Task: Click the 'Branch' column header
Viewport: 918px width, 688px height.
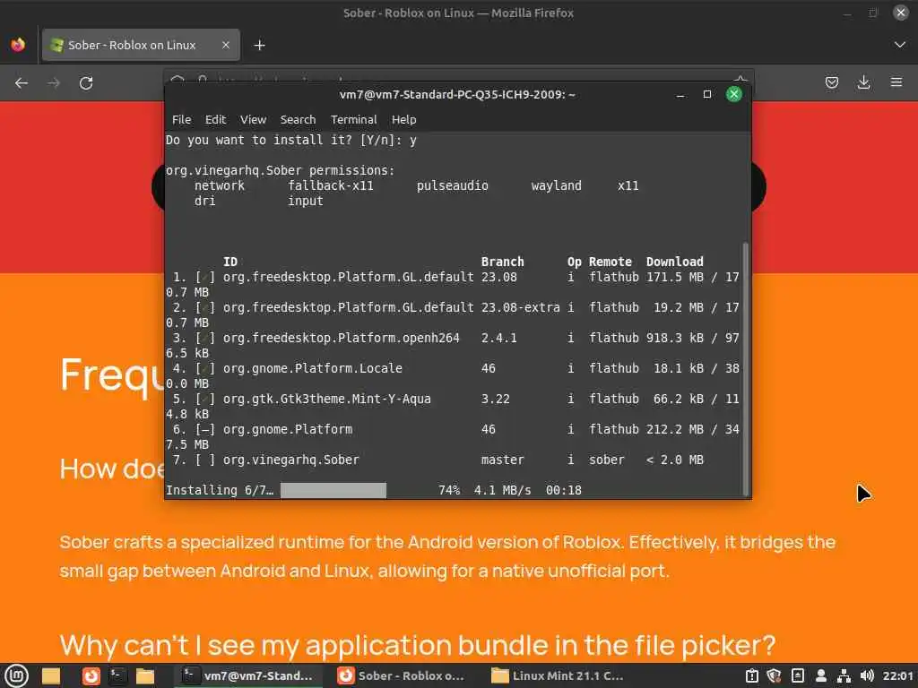Action: pos(502,262)
